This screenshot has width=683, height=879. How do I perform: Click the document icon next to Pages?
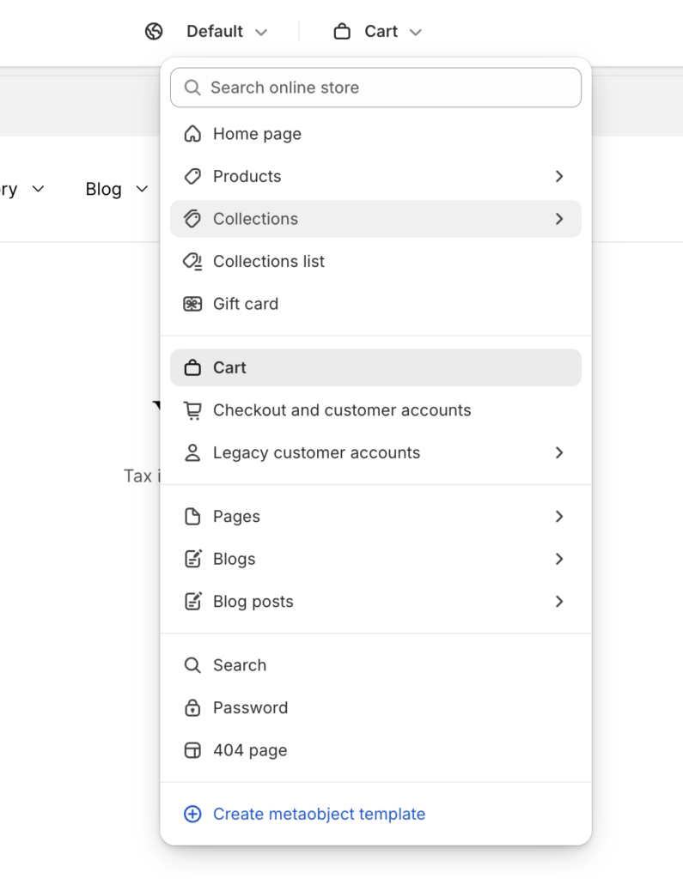click(x=192, y=516)
